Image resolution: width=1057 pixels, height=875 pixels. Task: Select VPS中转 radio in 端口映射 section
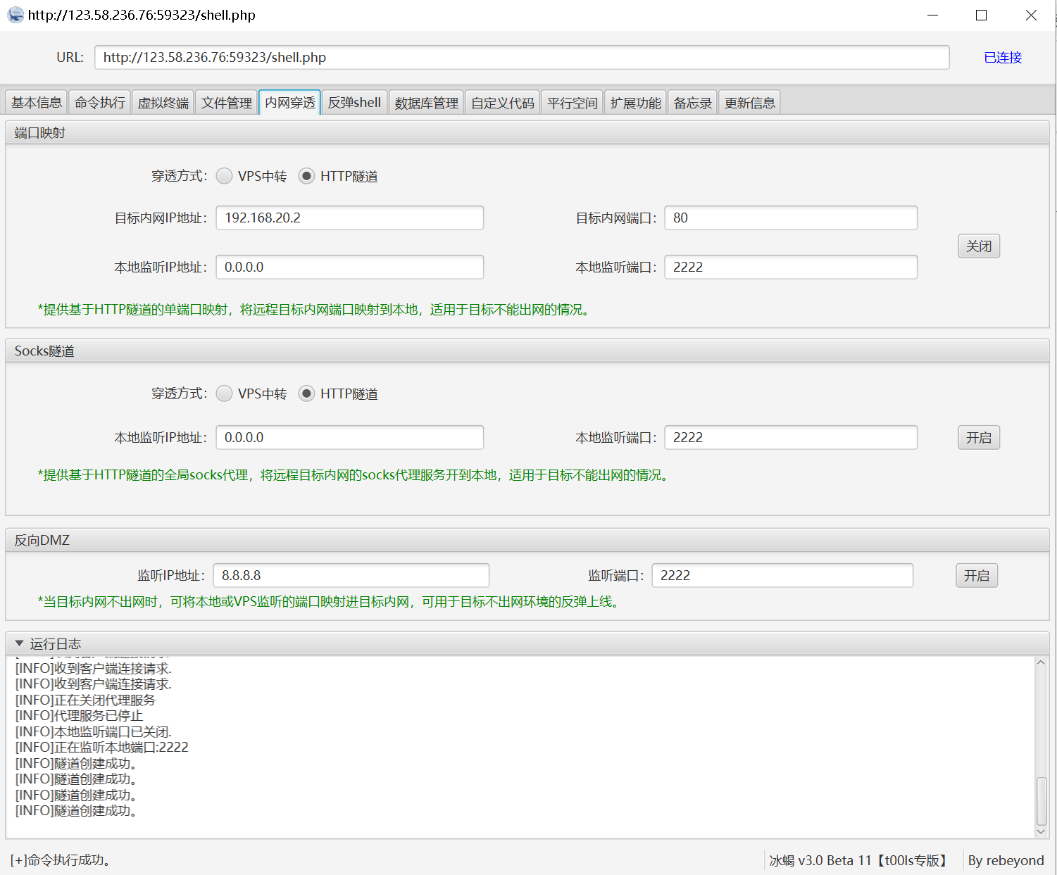224,176
